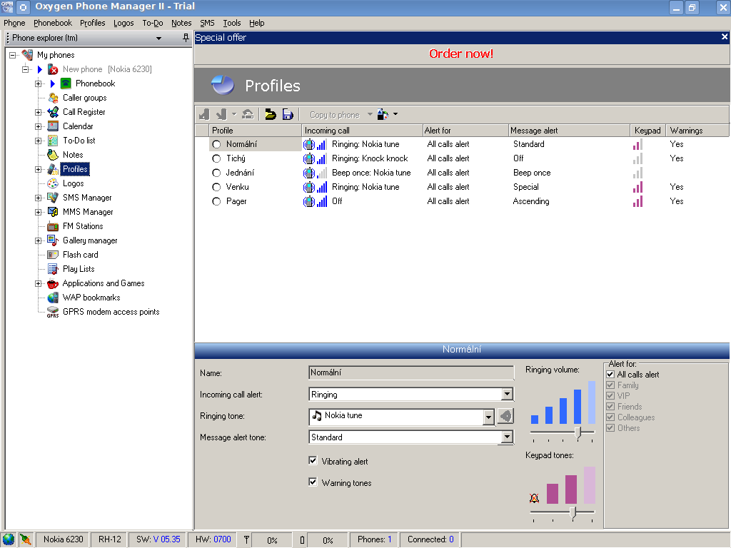Select the To-Do list tree icon
This screenshot has height=548, width=731.
[53, 141]
